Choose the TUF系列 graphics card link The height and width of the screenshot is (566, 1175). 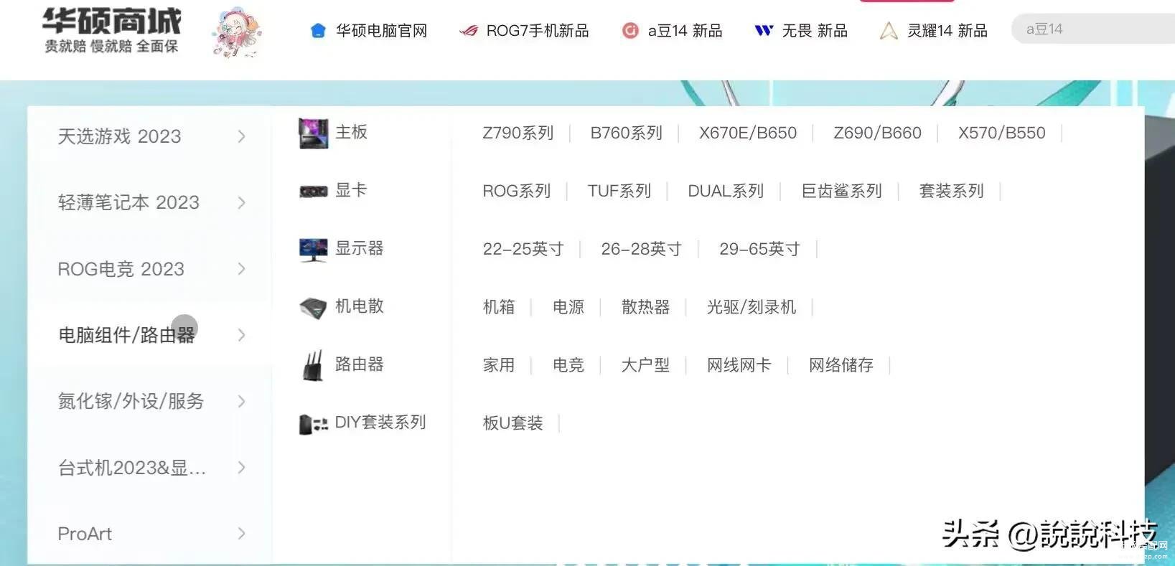pos(619,192)
